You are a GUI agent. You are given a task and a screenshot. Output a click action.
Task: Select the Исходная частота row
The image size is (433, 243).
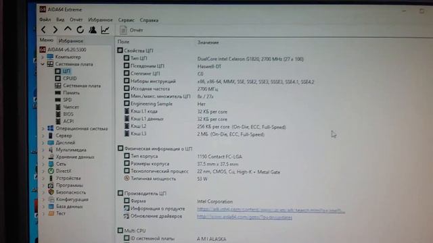coord(170,89)
